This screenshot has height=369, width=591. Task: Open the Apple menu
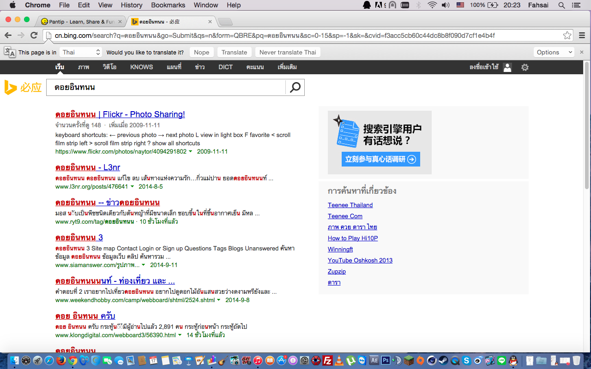12,5
